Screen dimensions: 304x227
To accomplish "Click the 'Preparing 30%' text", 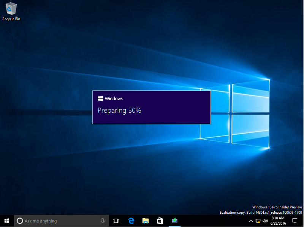I will click(119, 110).
